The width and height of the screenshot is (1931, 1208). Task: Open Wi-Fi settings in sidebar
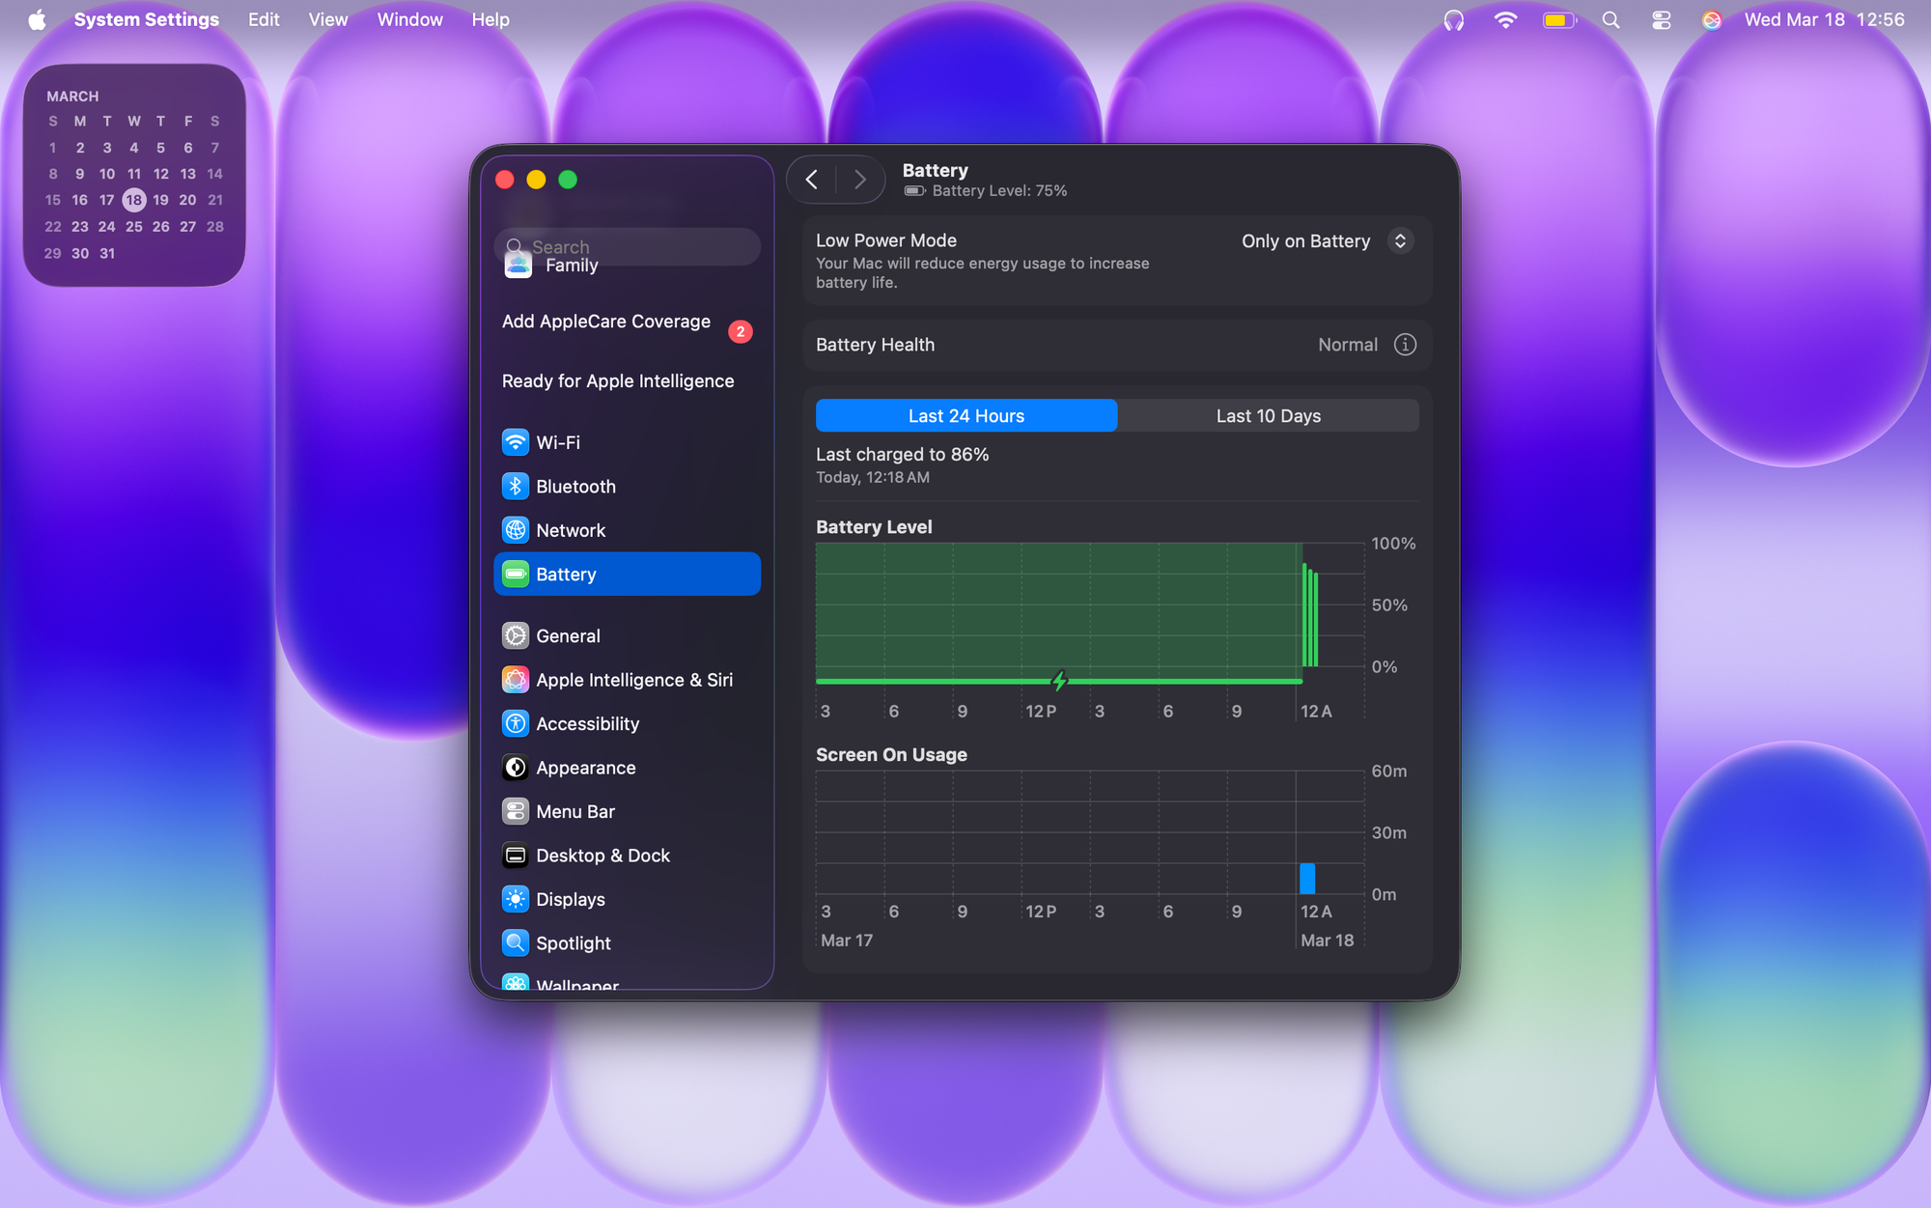pyautogui.click(x=557, y=442)
